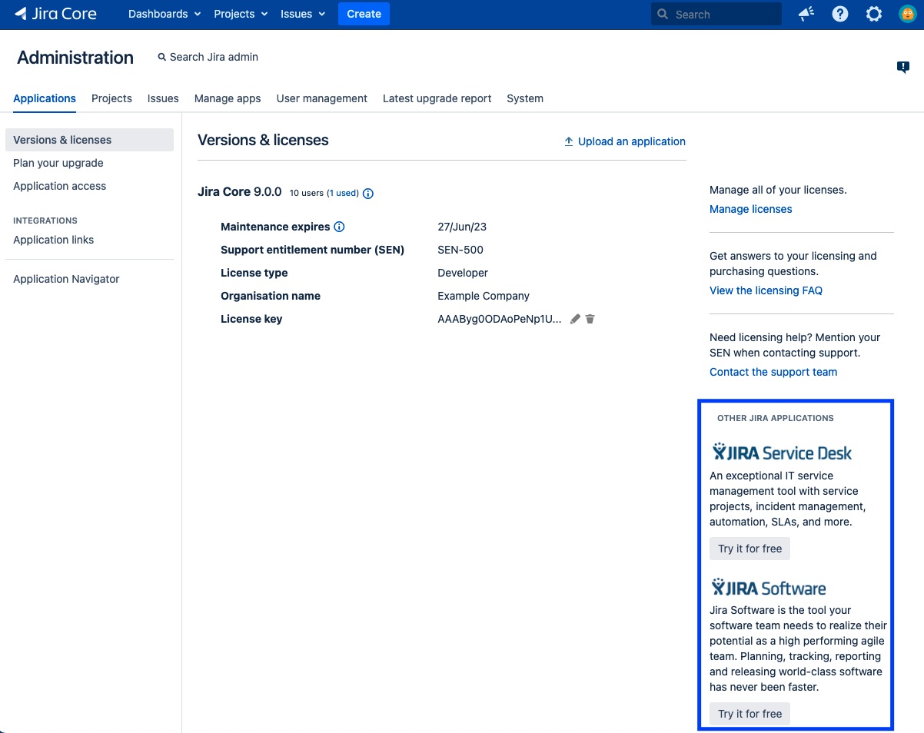Delete the license key with trash icon
Viewport: 924px width, 733px height.
point(590,319)
